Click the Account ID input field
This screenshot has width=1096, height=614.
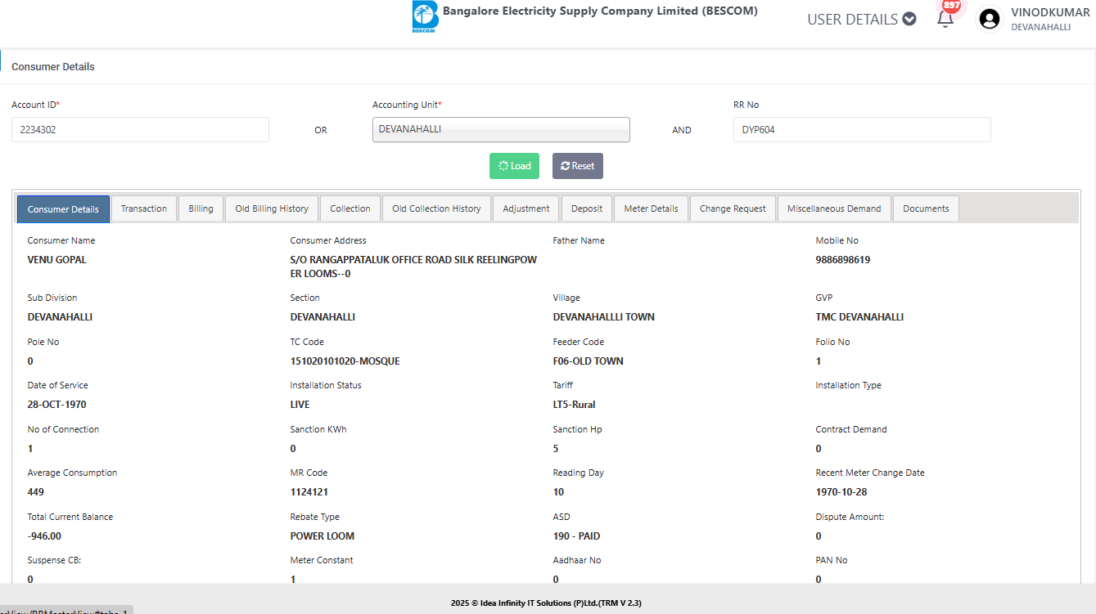140,129
